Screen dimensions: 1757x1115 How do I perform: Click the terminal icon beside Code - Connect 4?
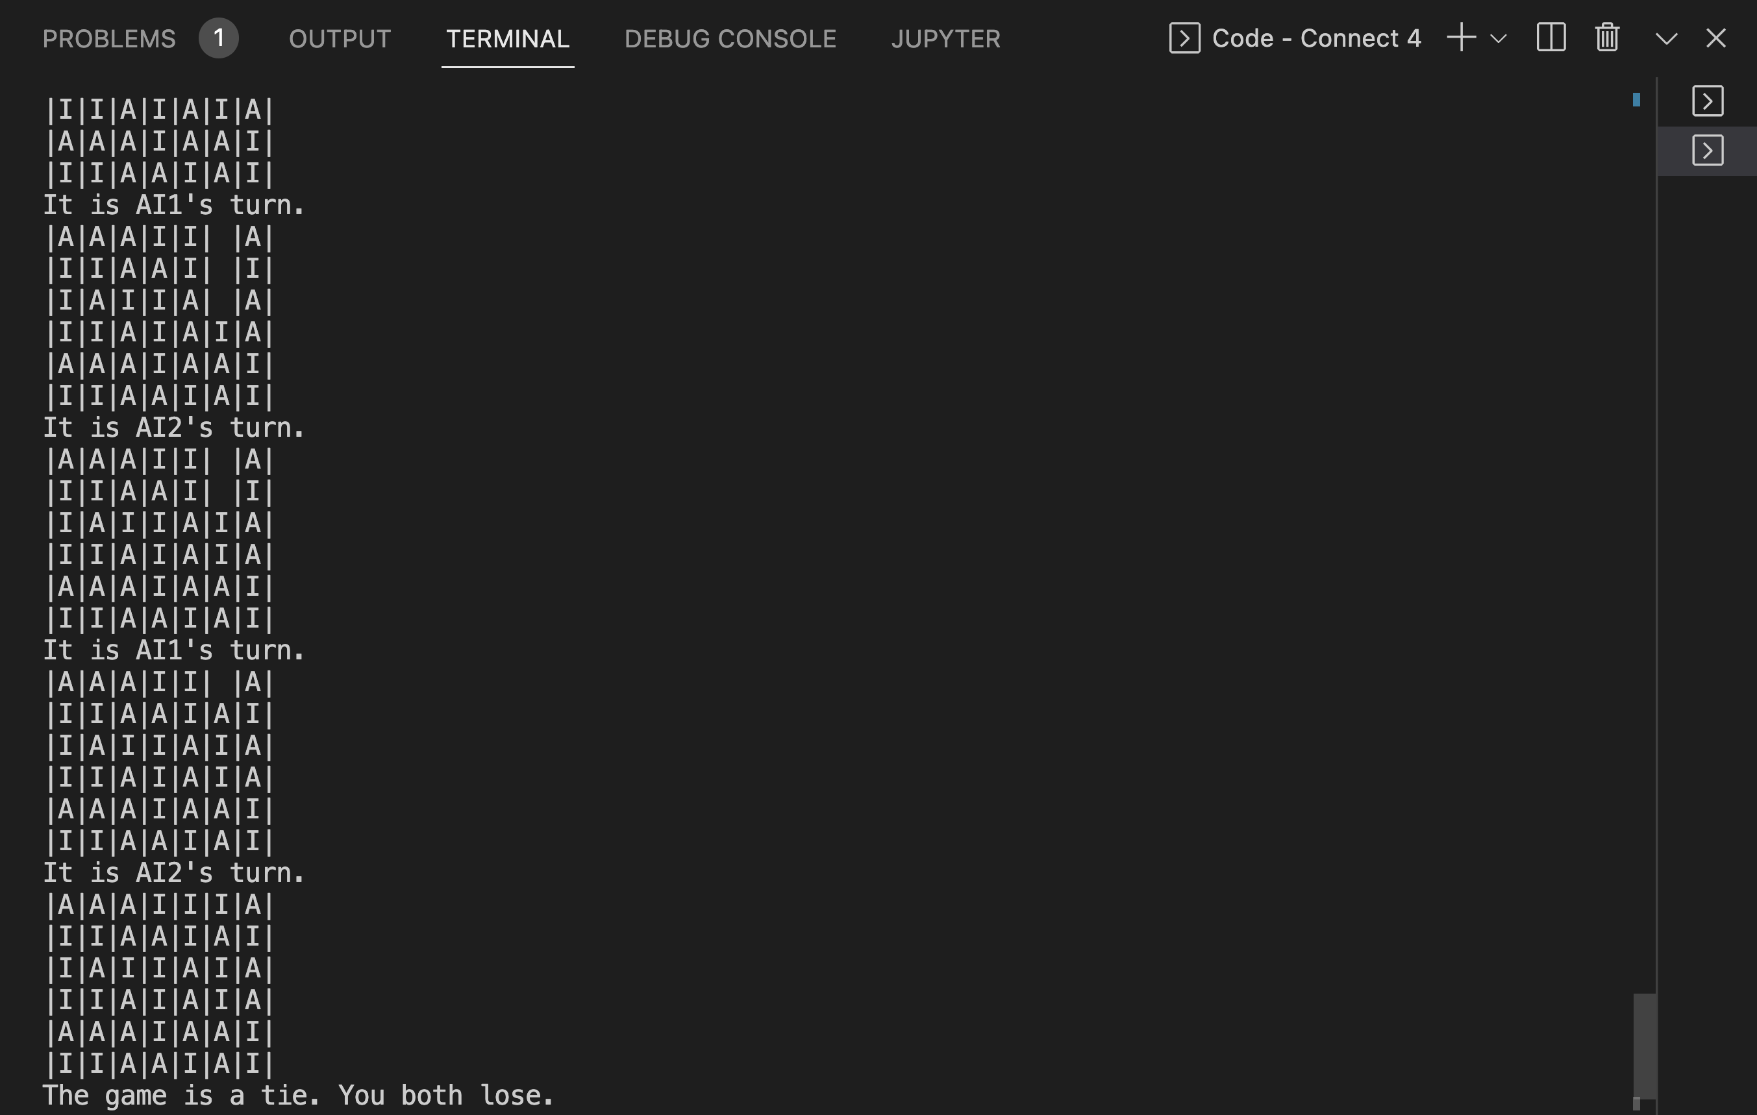coord(1184,38)
